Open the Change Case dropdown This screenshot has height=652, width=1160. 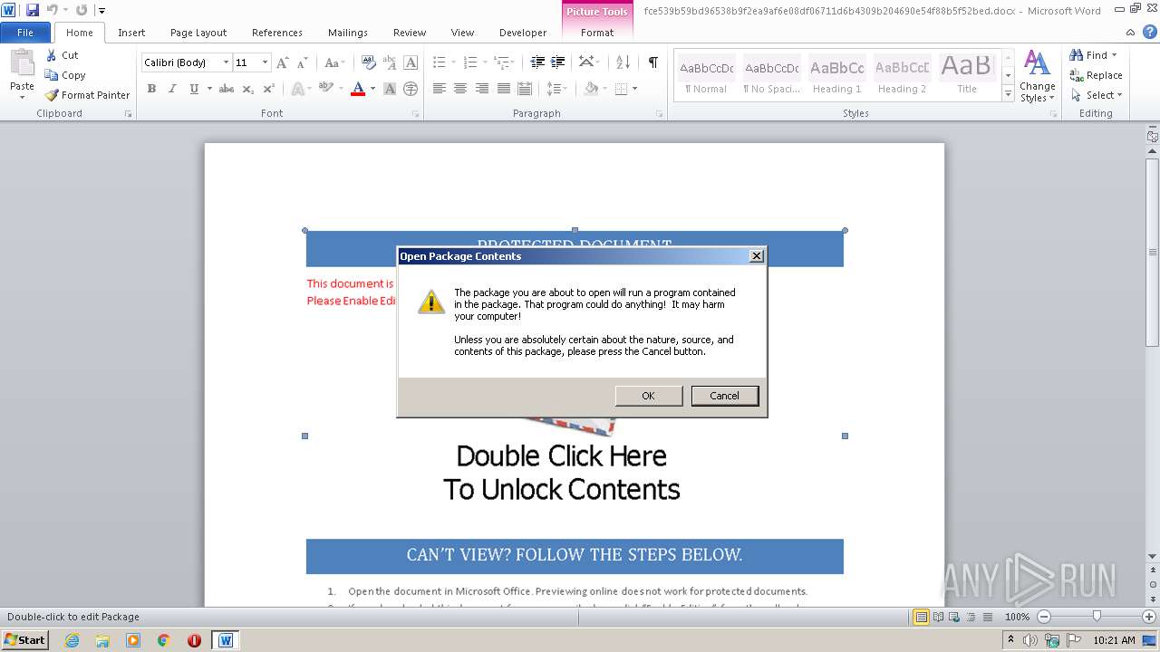click(x=333, y=62)
